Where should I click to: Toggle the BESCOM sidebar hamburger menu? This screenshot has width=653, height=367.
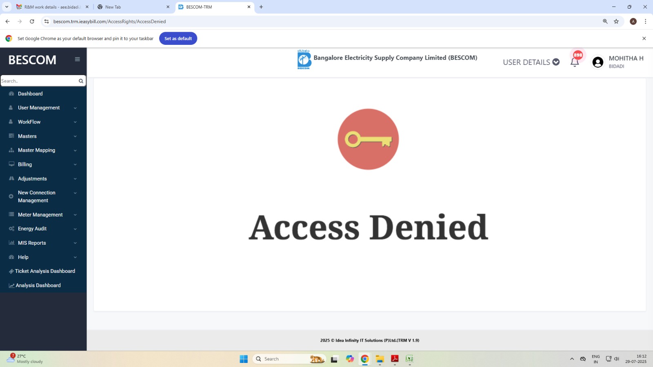coord(77,59)
